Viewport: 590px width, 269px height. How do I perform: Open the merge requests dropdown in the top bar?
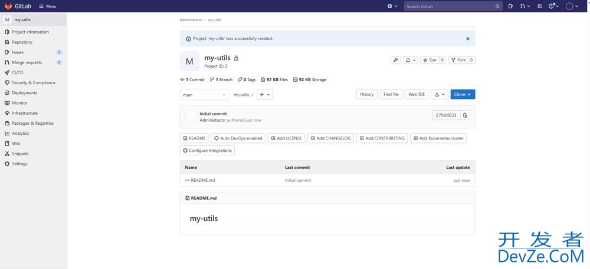[525, 6]
